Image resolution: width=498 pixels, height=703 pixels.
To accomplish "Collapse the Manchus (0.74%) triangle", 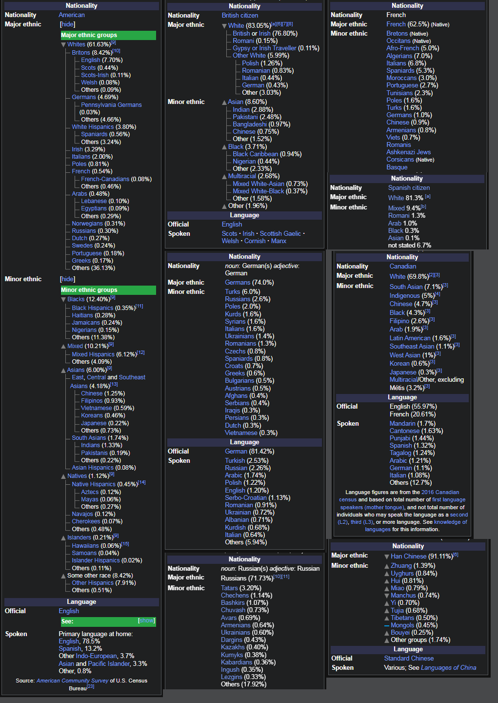I will 387,596.
